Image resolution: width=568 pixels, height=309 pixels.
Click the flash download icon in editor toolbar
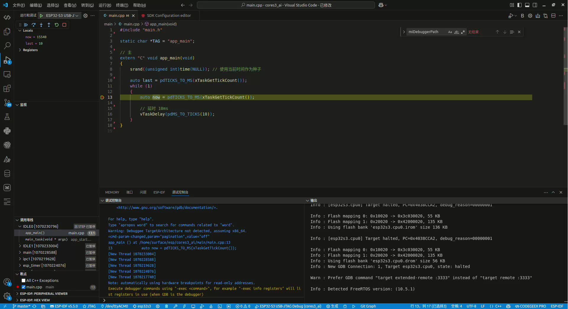(538, 16)
